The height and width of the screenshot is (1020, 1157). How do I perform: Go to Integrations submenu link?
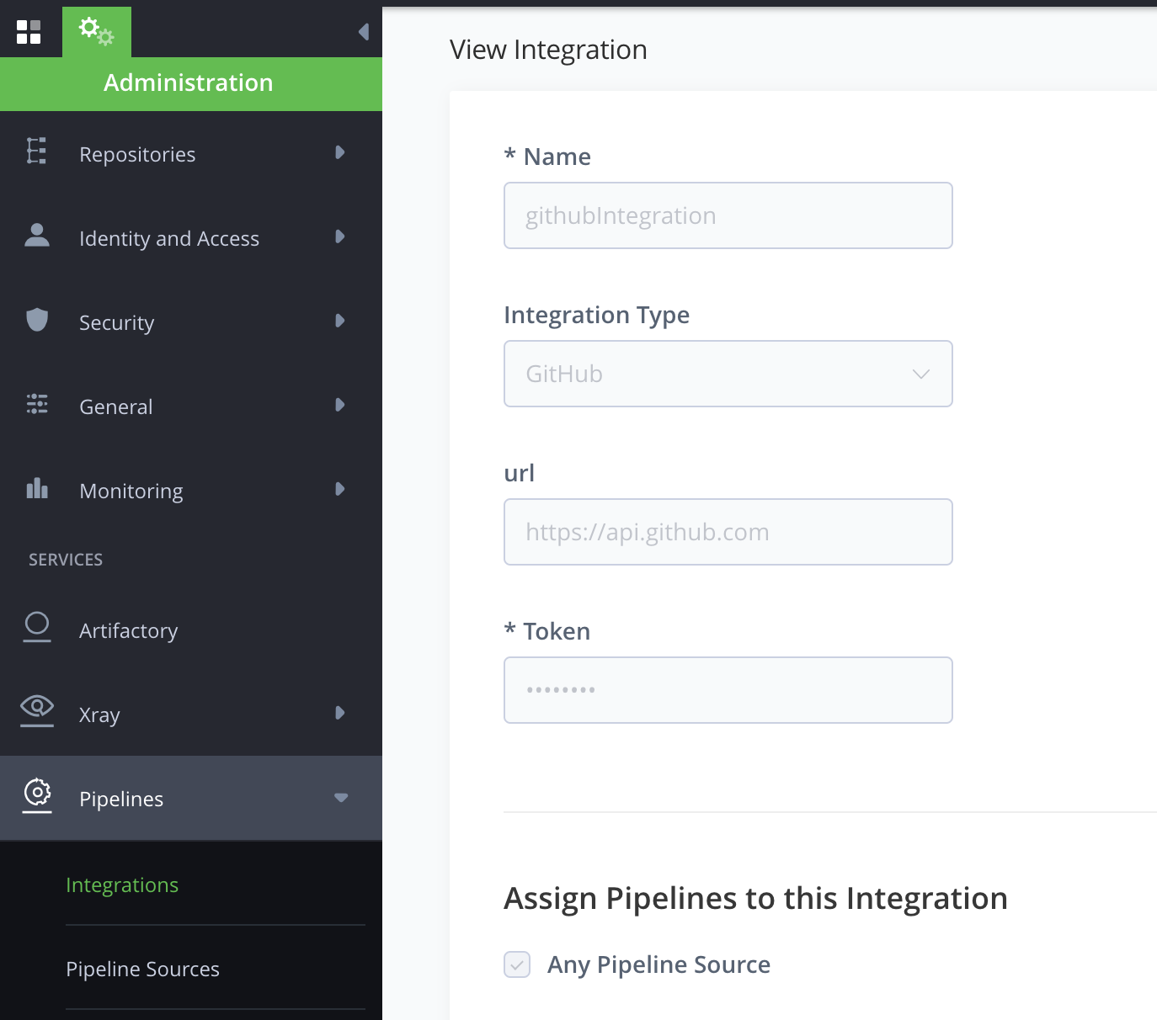(122, 885)
